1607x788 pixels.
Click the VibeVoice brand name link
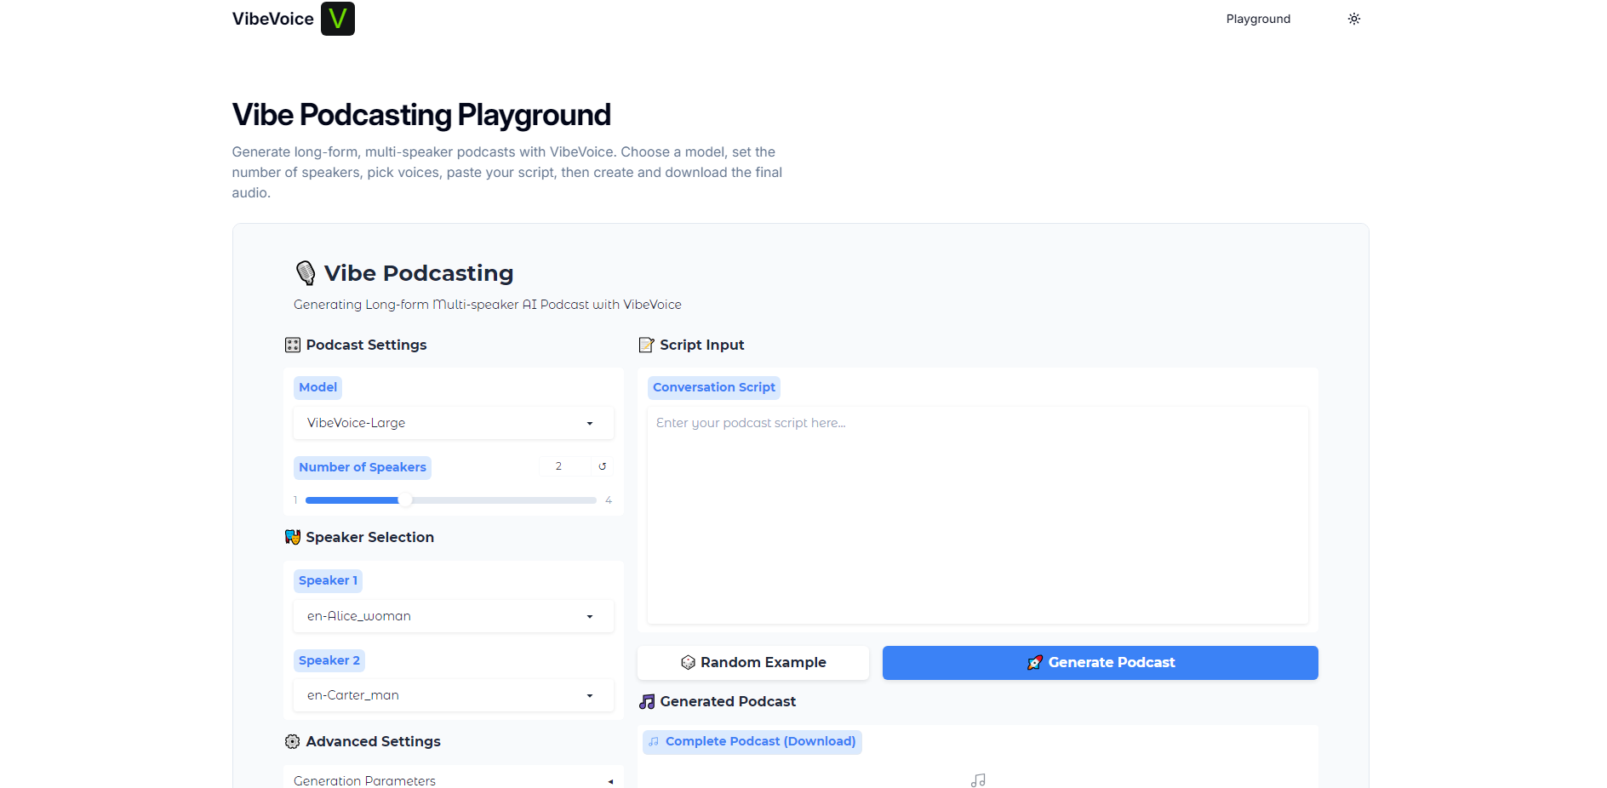click(272, 19)
